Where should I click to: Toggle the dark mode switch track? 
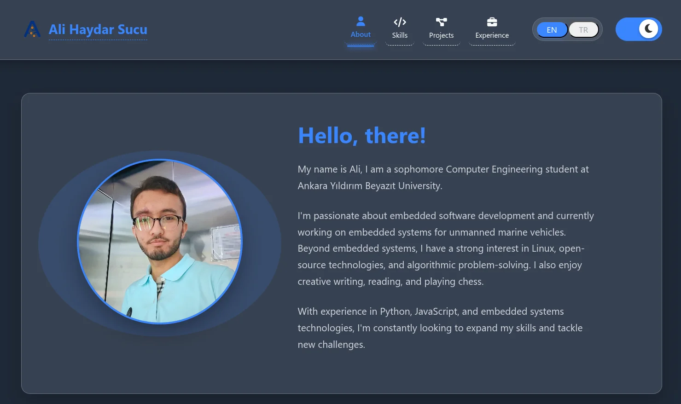coord(626,29)
